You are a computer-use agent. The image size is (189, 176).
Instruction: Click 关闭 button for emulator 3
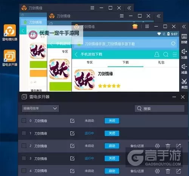click(x=112, y=158)
